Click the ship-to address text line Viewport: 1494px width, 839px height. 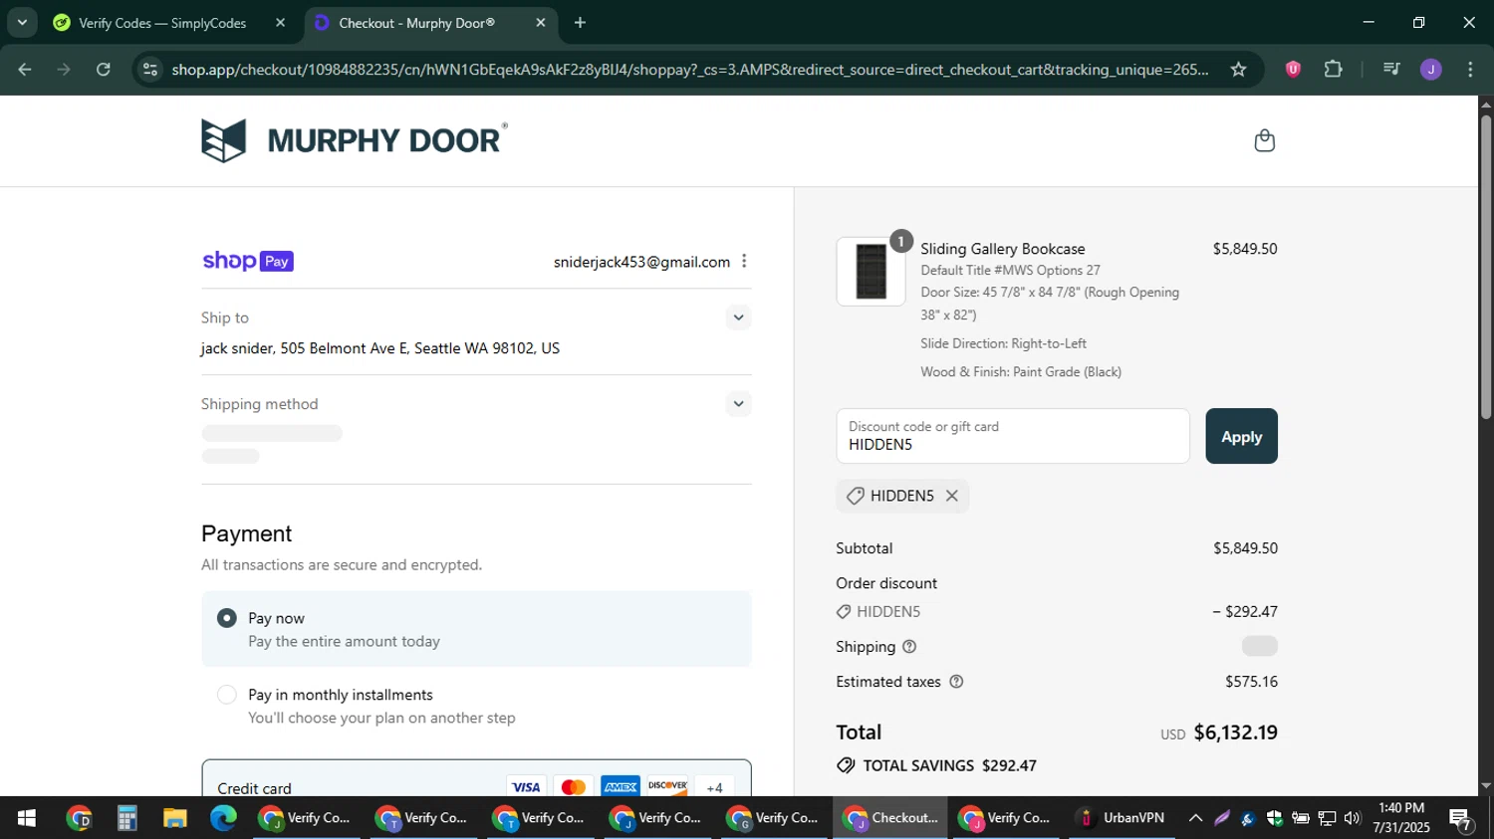[x=380, y=348]
